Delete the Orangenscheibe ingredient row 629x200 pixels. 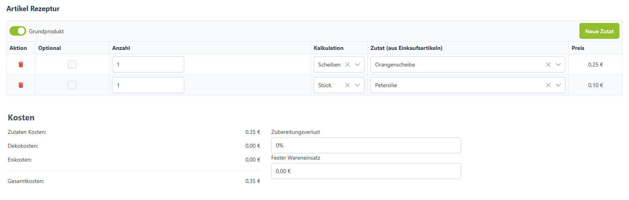pyautogui.click(x=21, y=65)
